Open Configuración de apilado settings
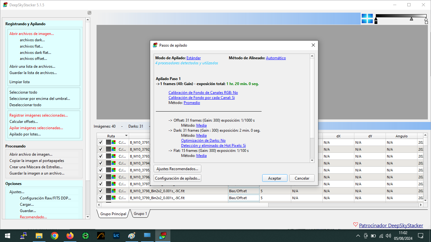431x242 pixels. tap(177, 178)
